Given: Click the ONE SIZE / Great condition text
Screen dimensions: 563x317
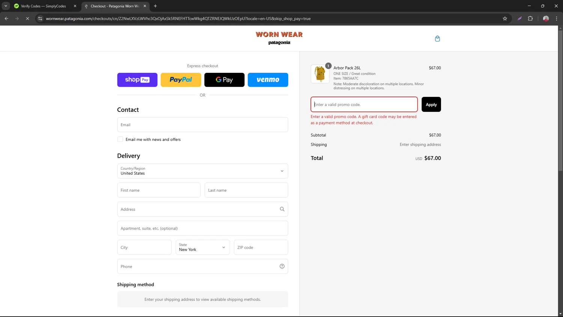Looking at the screenshot, I should (355, 74).
